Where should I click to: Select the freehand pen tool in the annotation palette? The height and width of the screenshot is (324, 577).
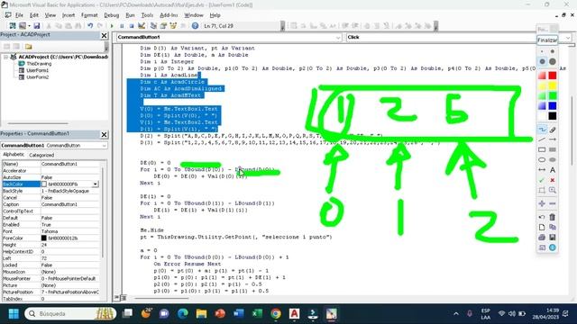pos(542,130)
